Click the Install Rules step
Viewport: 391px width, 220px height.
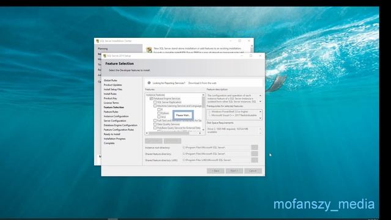[110, 94]
